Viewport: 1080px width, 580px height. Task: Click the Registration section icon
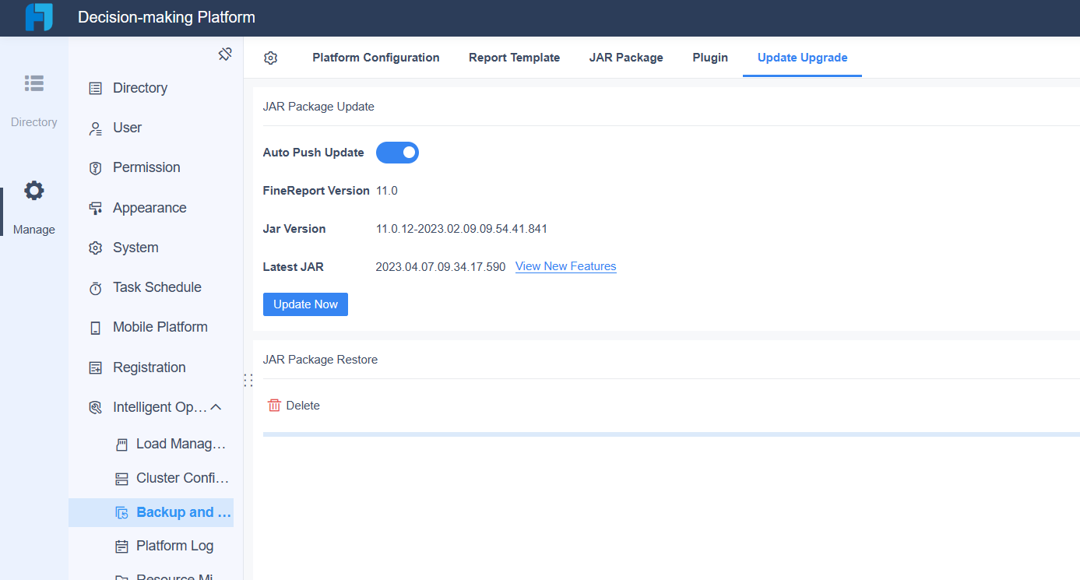coord(93,367)
